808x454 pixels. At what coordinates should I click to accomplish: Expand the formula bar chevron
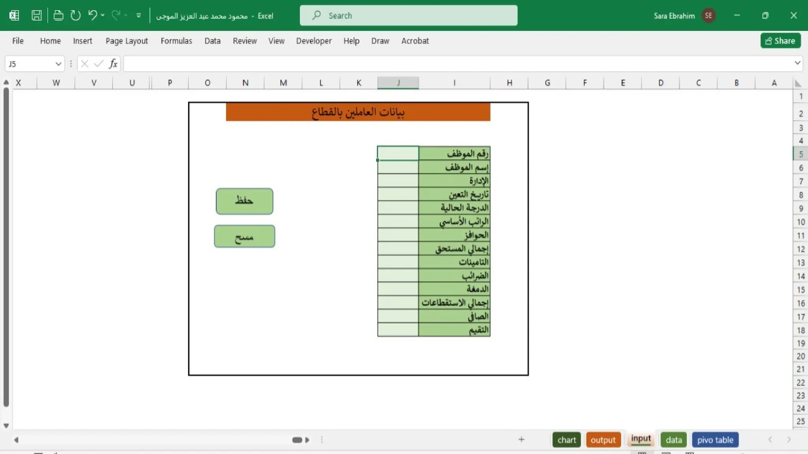tap(797, 63)
